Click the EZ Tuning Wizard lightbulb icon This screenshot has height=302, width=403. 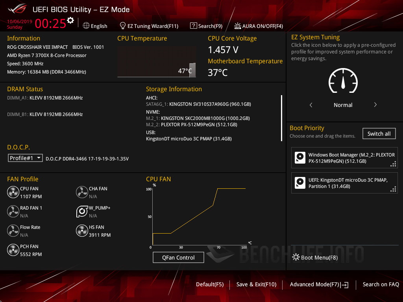123,26
